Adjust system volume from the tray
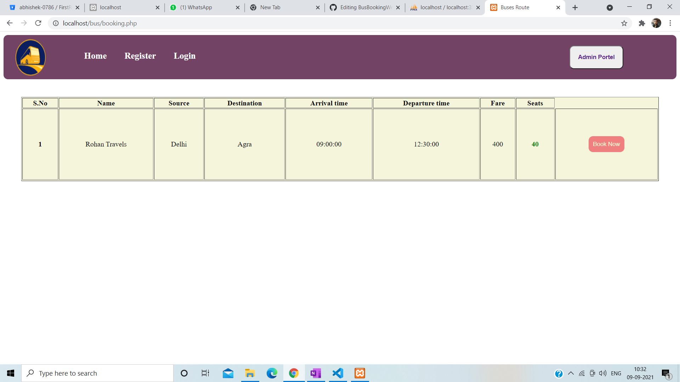680x382 pixels. (x=602, y=373)
